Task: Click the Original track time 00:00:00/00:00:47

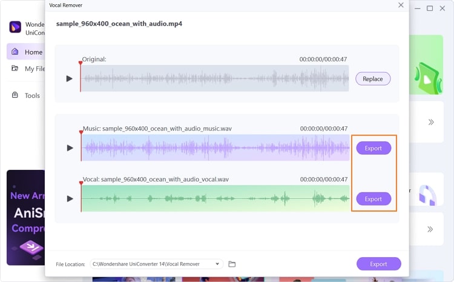Action: pyautogui.click(x=323, y=59)
